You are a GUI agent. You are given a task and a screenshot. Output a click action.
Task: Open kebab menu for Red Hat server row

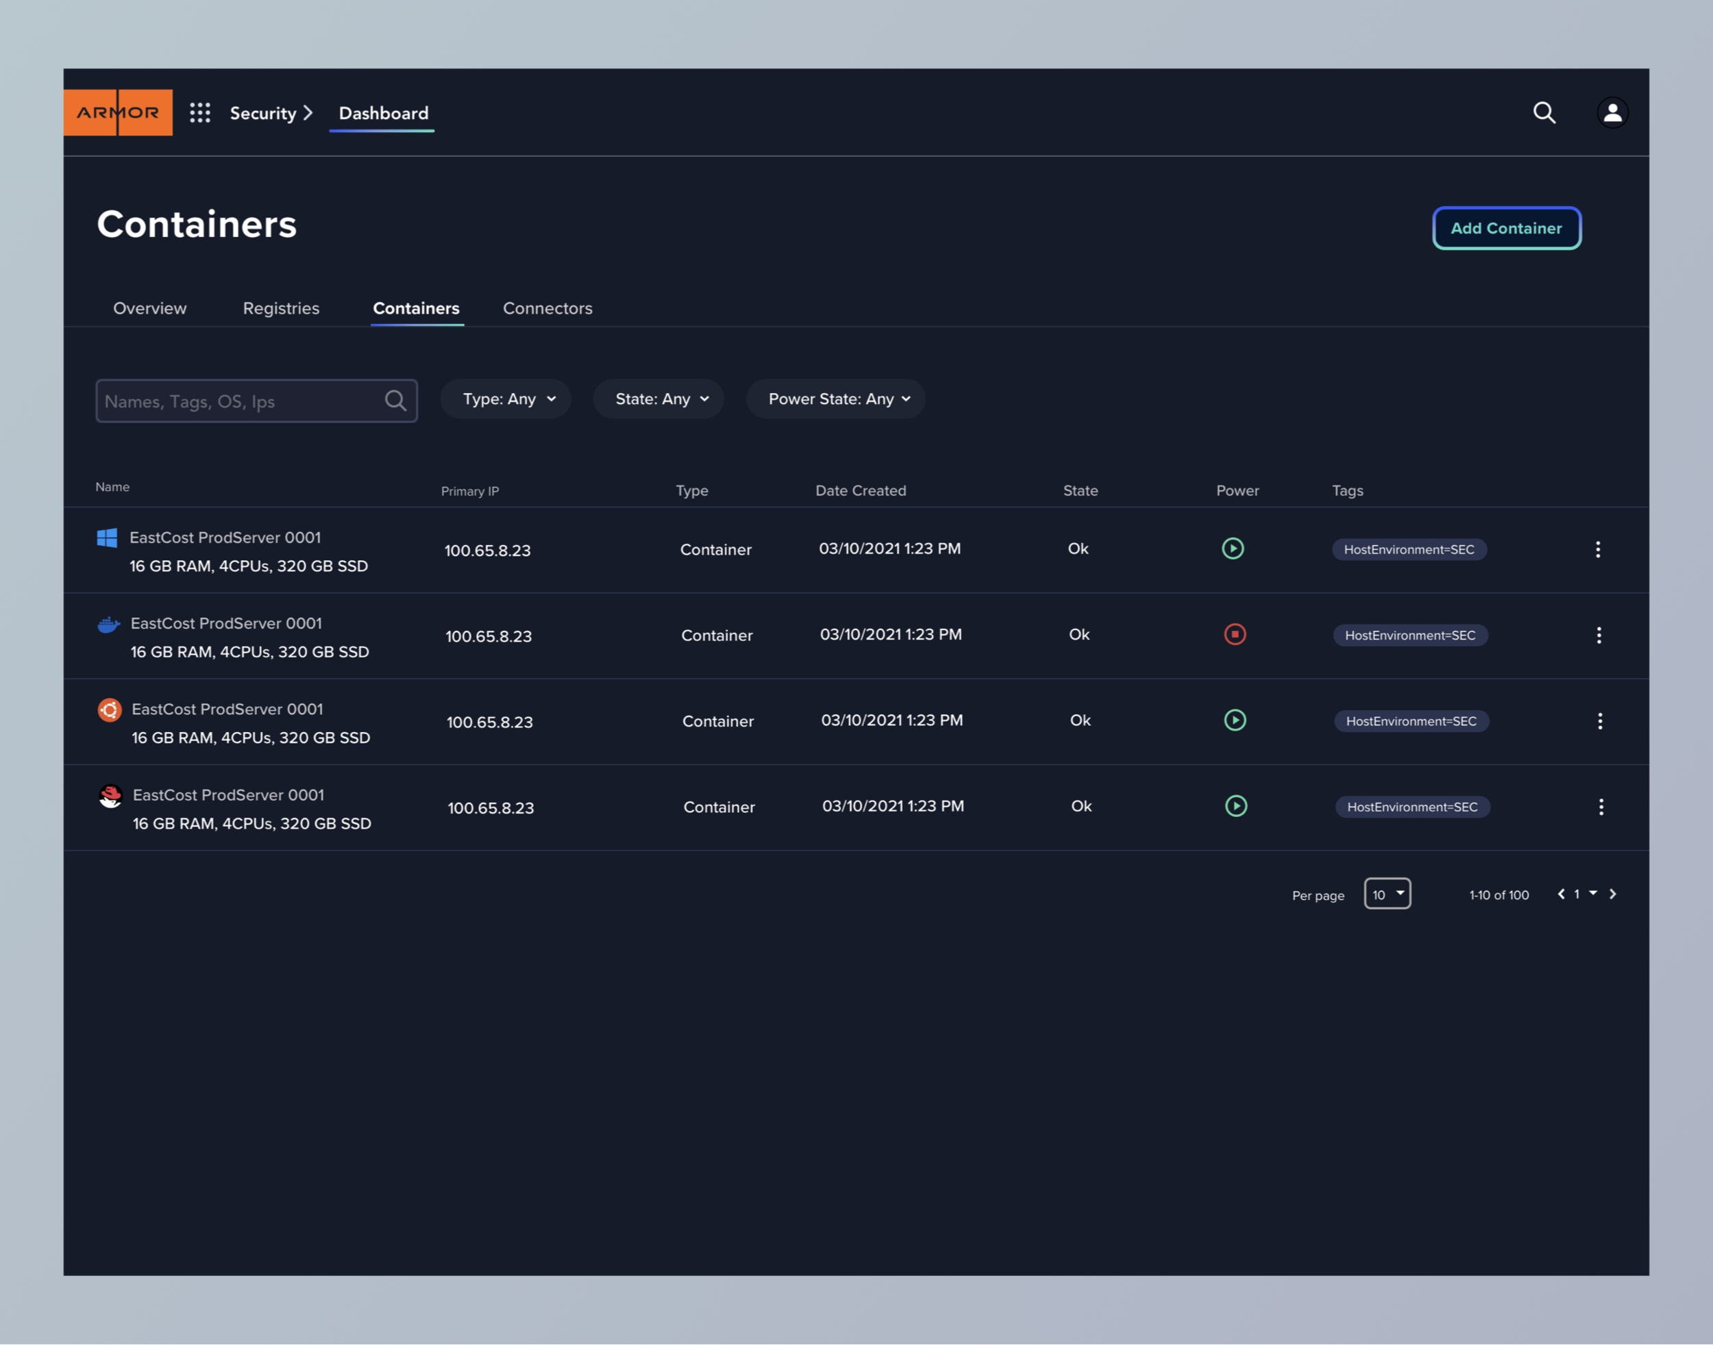(x=1601, y=806)
